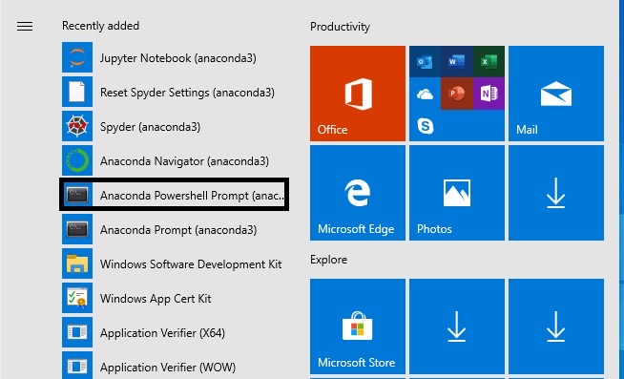Open the Mail tile

556,94
